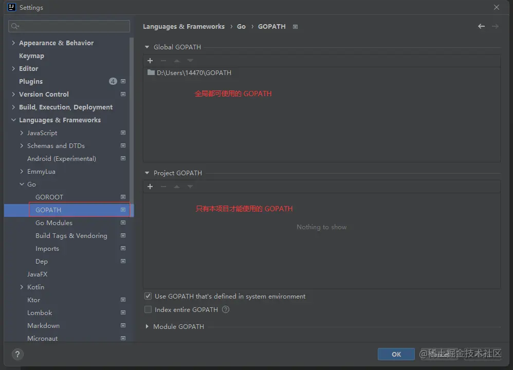The height and width of the screenshot is (370, 513).
Task: Click project-level icon beside GOPATH breadcrumb
Action: click(295, 27)
